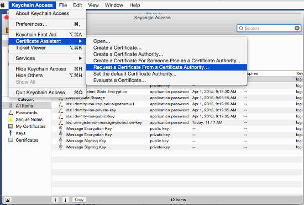
Task: Select Certificates category
Action: click(27, 140)
